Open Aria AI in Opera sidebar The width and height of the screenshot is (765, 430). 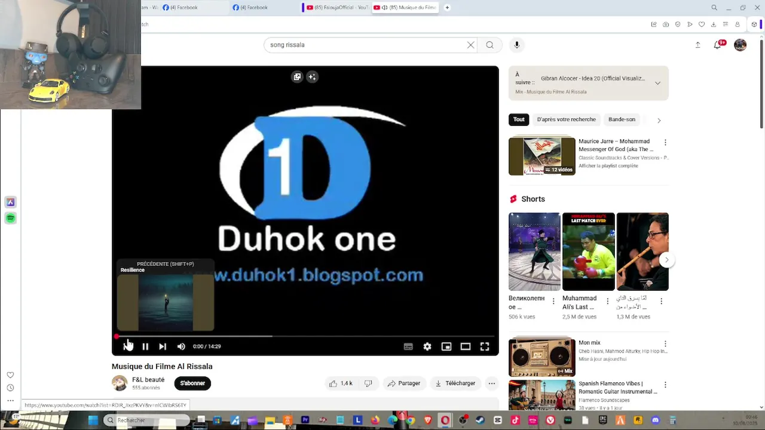click(x=10, y=202)
